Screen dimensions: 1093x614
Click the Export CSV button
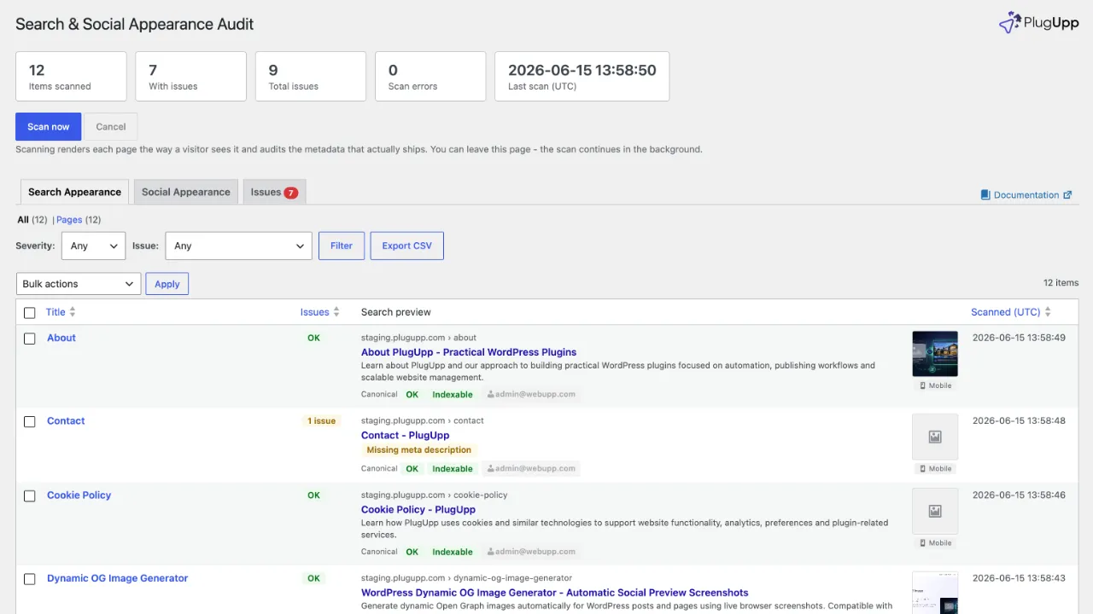(406, 246)
